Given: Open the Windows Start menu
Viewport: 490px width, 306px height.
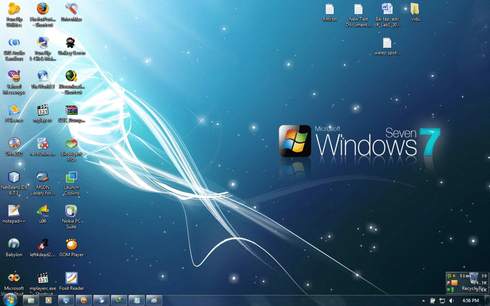Looking at the screenshot, I should tap(10, 300).
